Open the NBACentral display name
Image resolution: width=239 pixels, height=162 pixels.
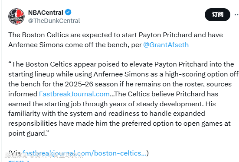click(x=46, y=13)
